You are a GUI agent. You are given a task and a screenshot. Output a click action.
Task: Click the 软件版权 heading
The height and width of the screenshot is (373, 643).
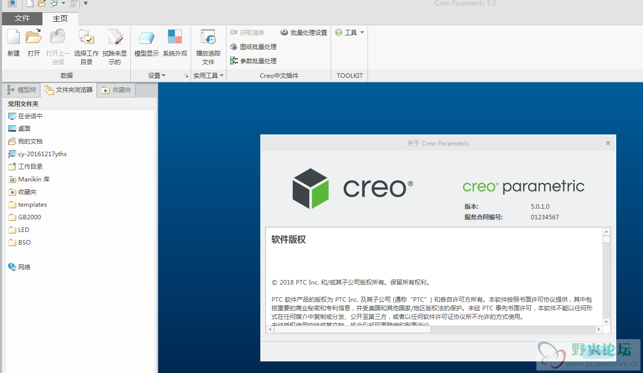[x=289, y=240]
